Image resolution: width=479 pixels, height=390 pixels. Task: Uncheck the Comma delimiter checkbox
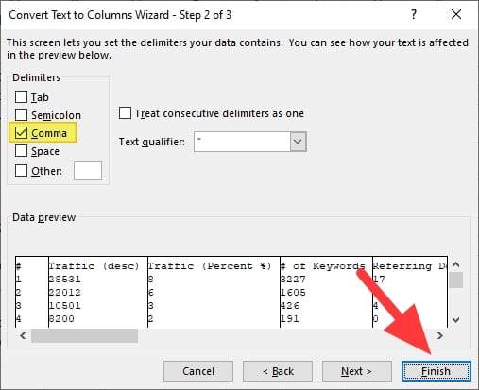pyautogui.click(x=21, y=133)
